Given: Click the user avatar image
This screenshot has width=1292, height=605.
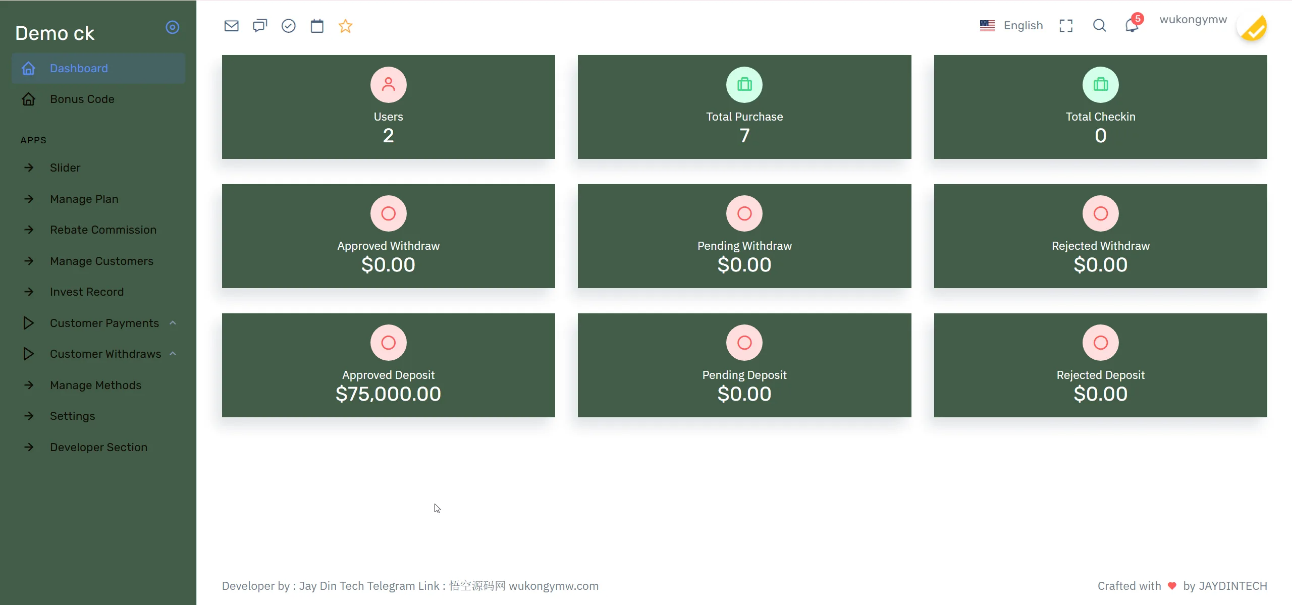Looking at the screenshot, I should (1253, 28).
